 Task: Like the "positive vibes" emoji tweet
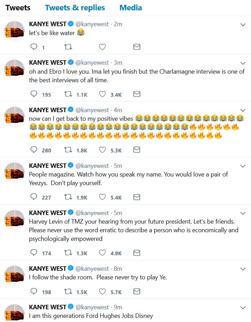(102, 150)
